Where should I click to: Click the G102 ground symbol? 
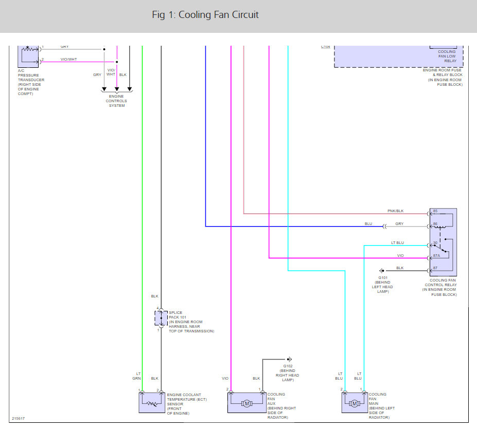(289, 359)
